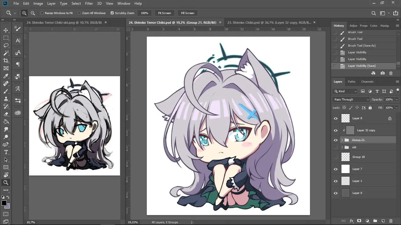Screen dimensions: 401x225
Task: Open the Kind filter dropdown
Action: point(345,91)
